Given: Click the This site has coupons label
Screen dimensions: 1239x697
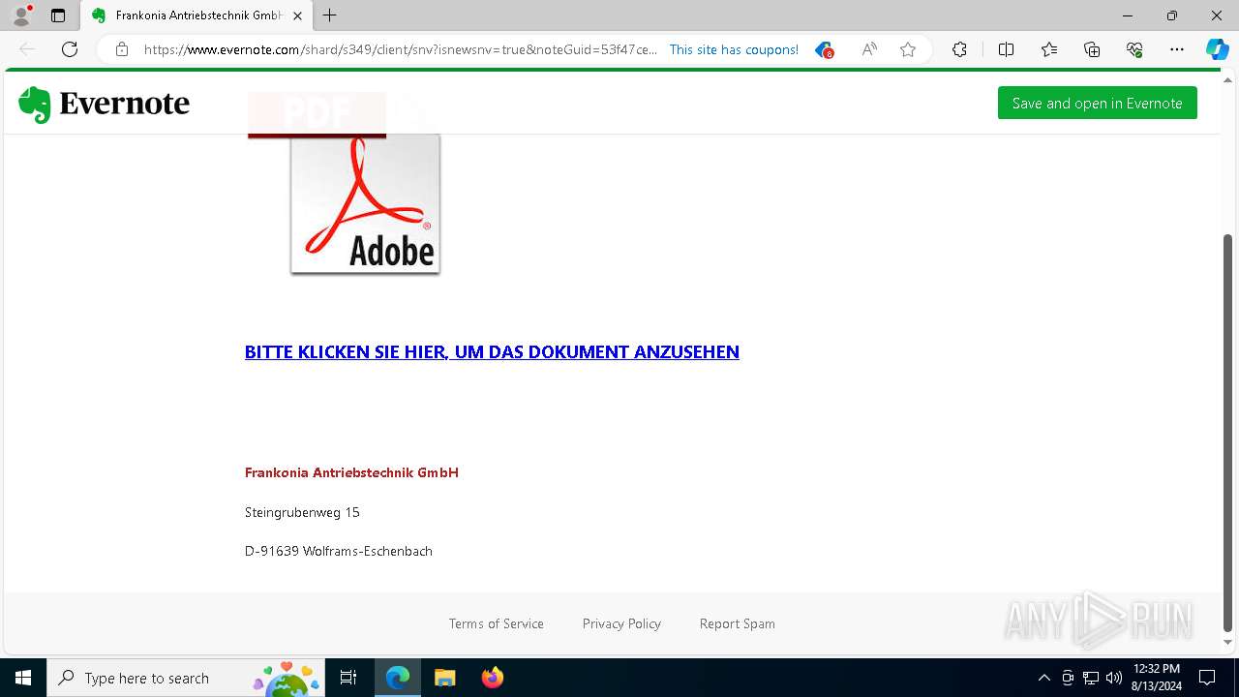Looking at the screenshot, I should [734, 49].
